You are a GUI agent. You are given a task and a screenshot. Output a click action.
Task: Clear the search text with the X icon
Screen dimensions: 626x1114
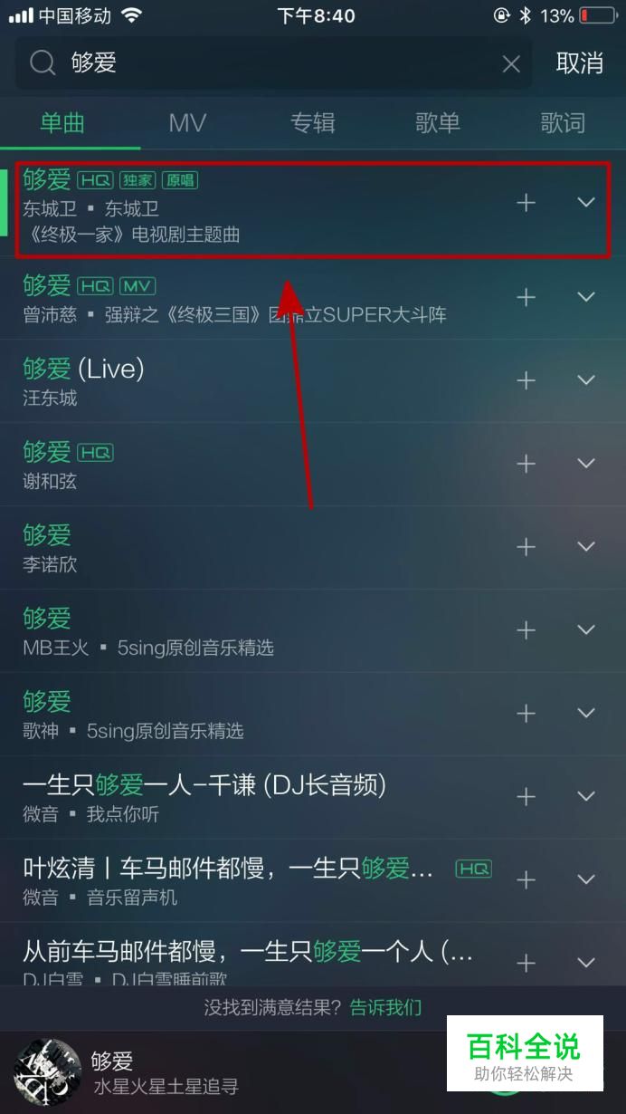pyautogui.click(x=511, y=63)
